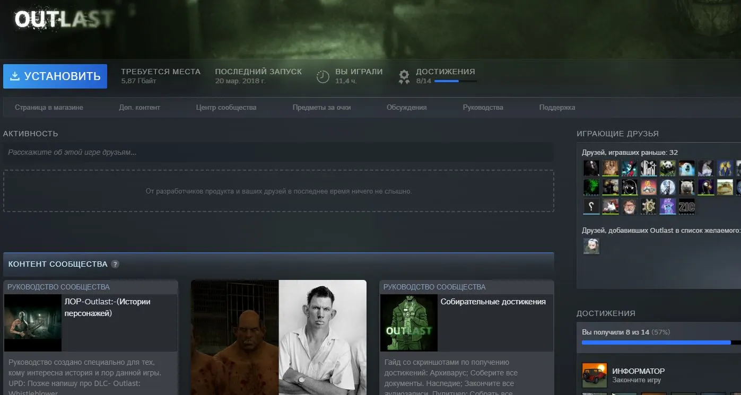The image size is (741, 395).
Task: Click the Информатор achievement name
Action: pyautogui.click(x=639, y=371)
